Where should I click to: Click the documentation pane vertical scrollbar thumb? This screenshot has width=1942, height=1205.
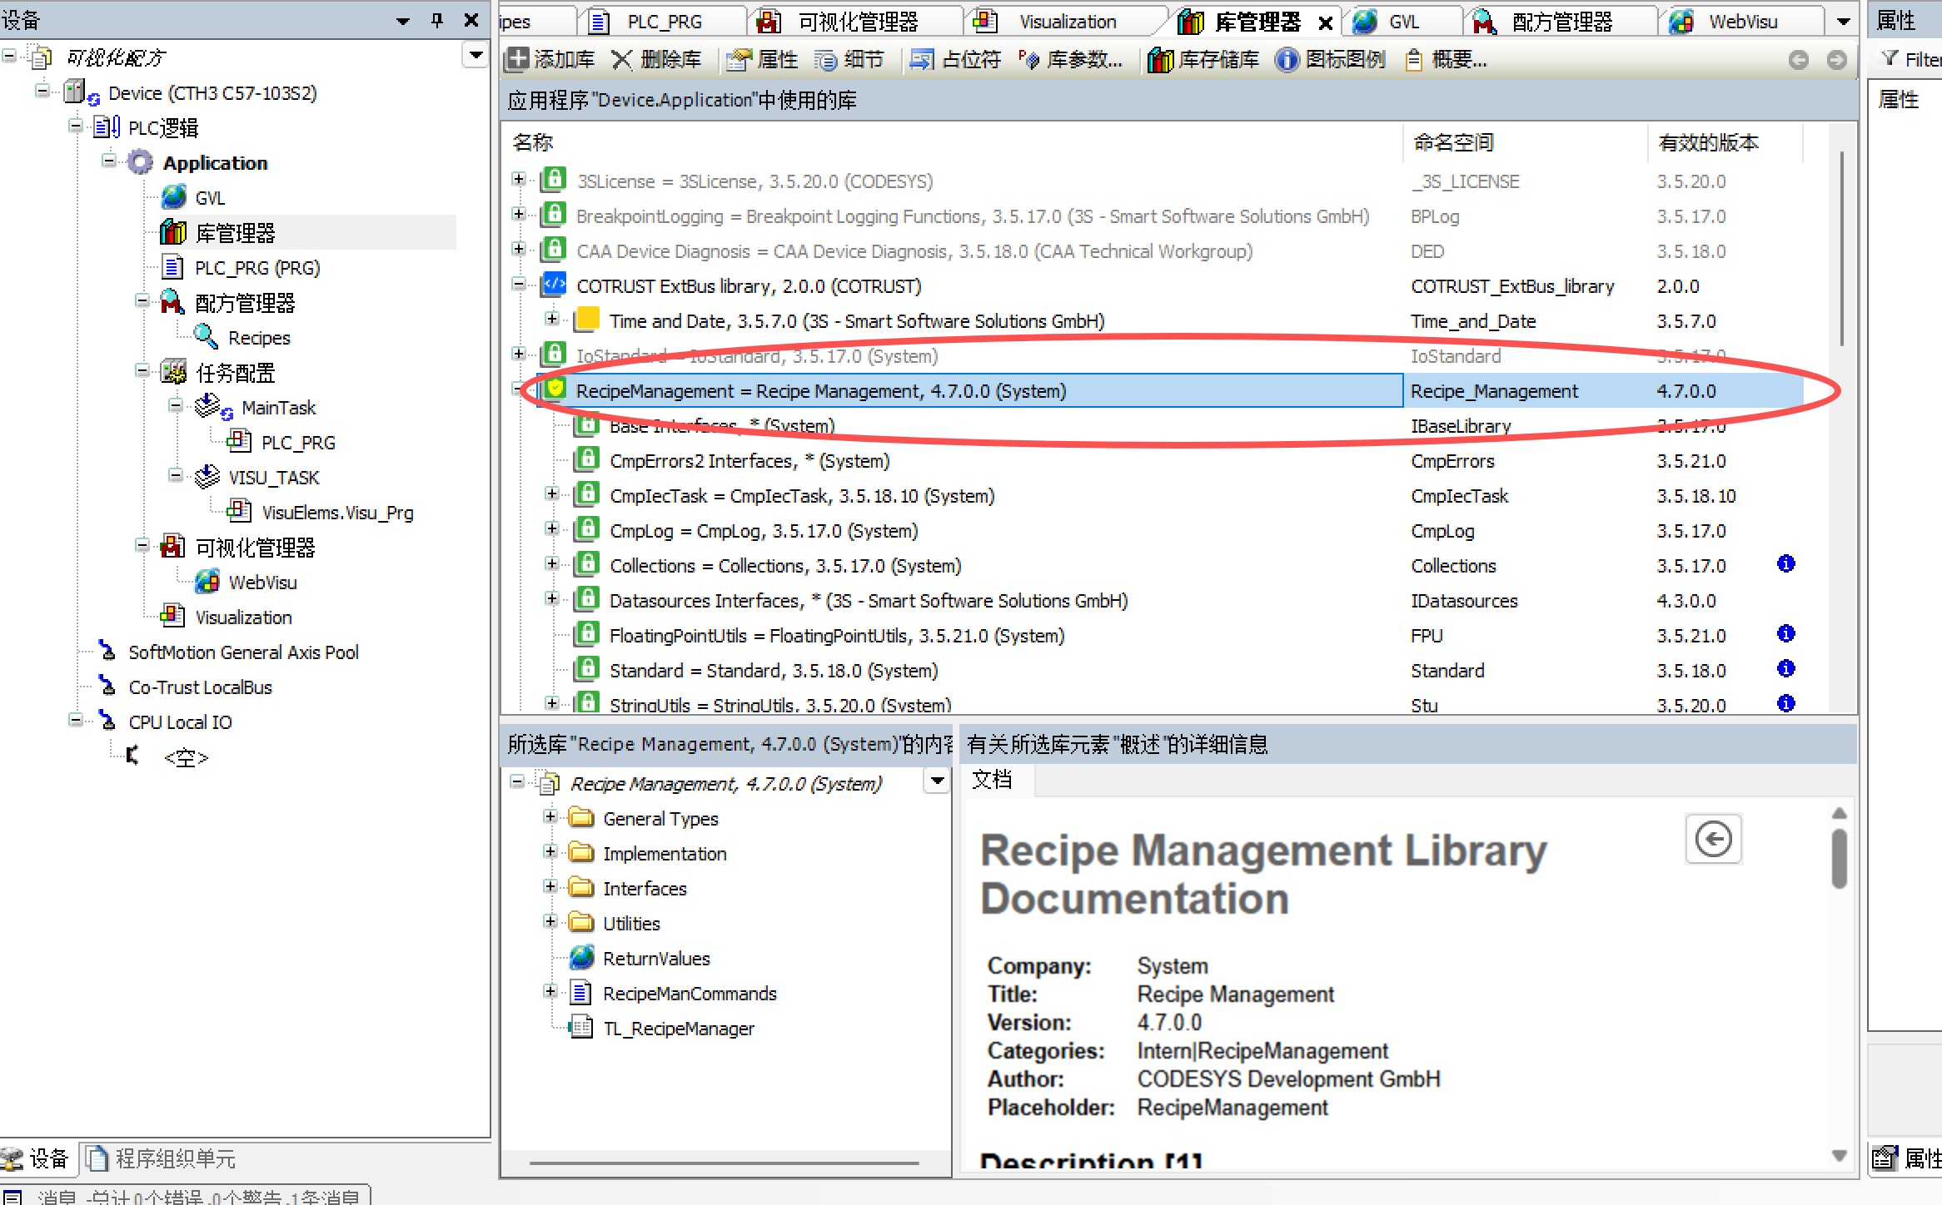[1839, 859]
